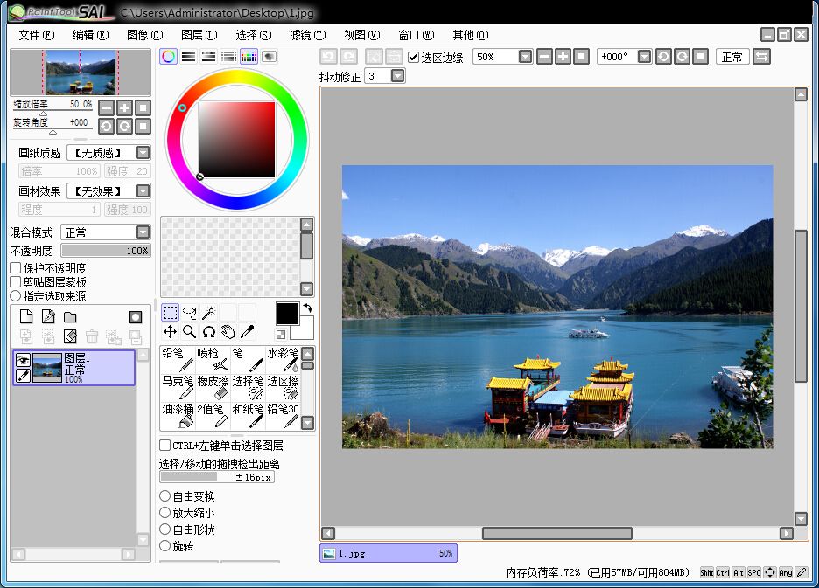Click the swap foreground/background colors arrow
This screenshot has height=588, width=819.
[x=308, y=308]
